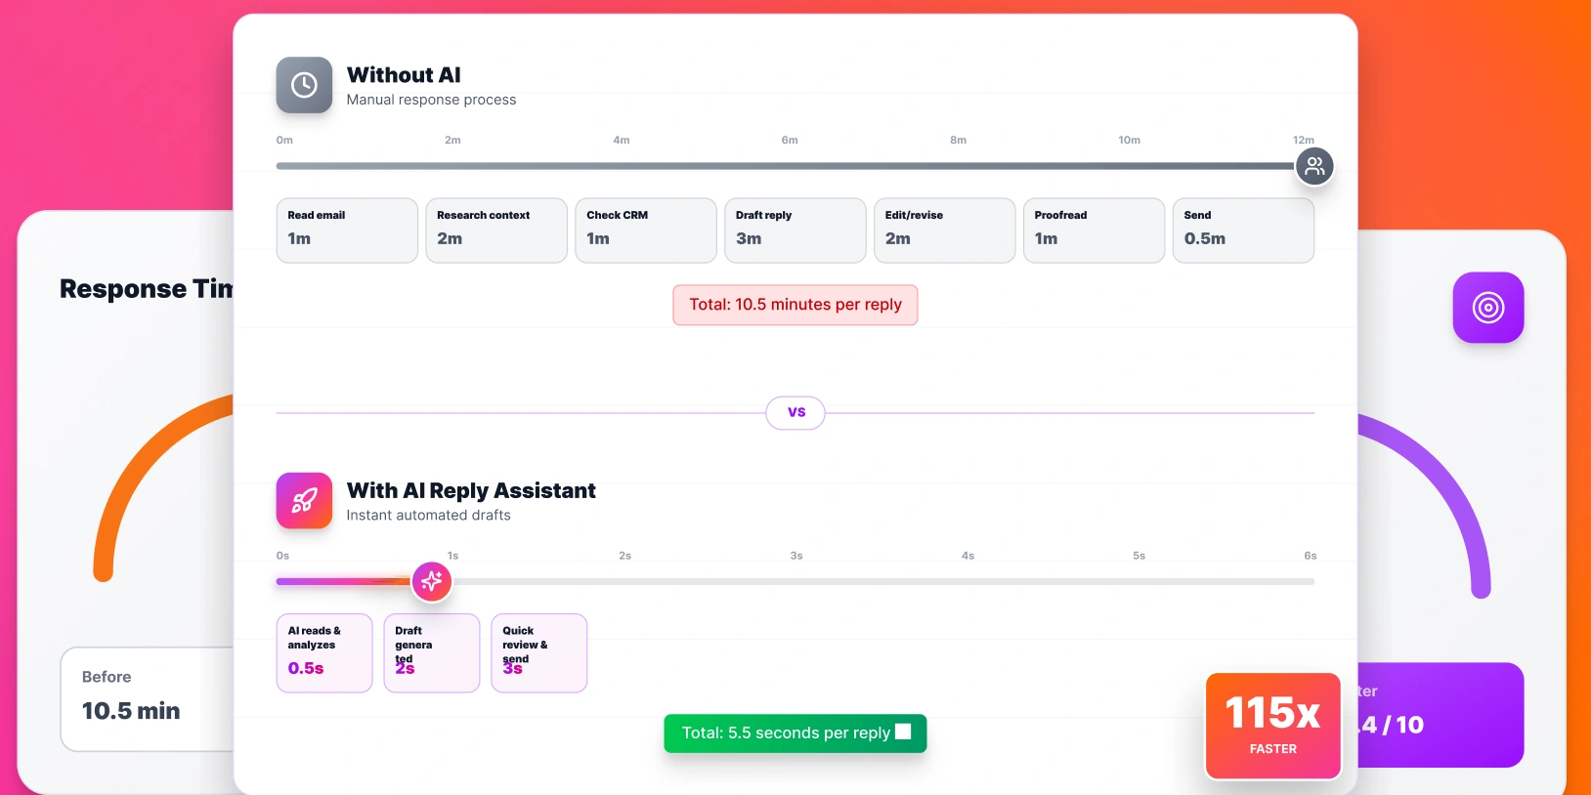Viewport: 1591px width, 795px height.
Task: Select the Proofread step card
Action: point(1094,230)
